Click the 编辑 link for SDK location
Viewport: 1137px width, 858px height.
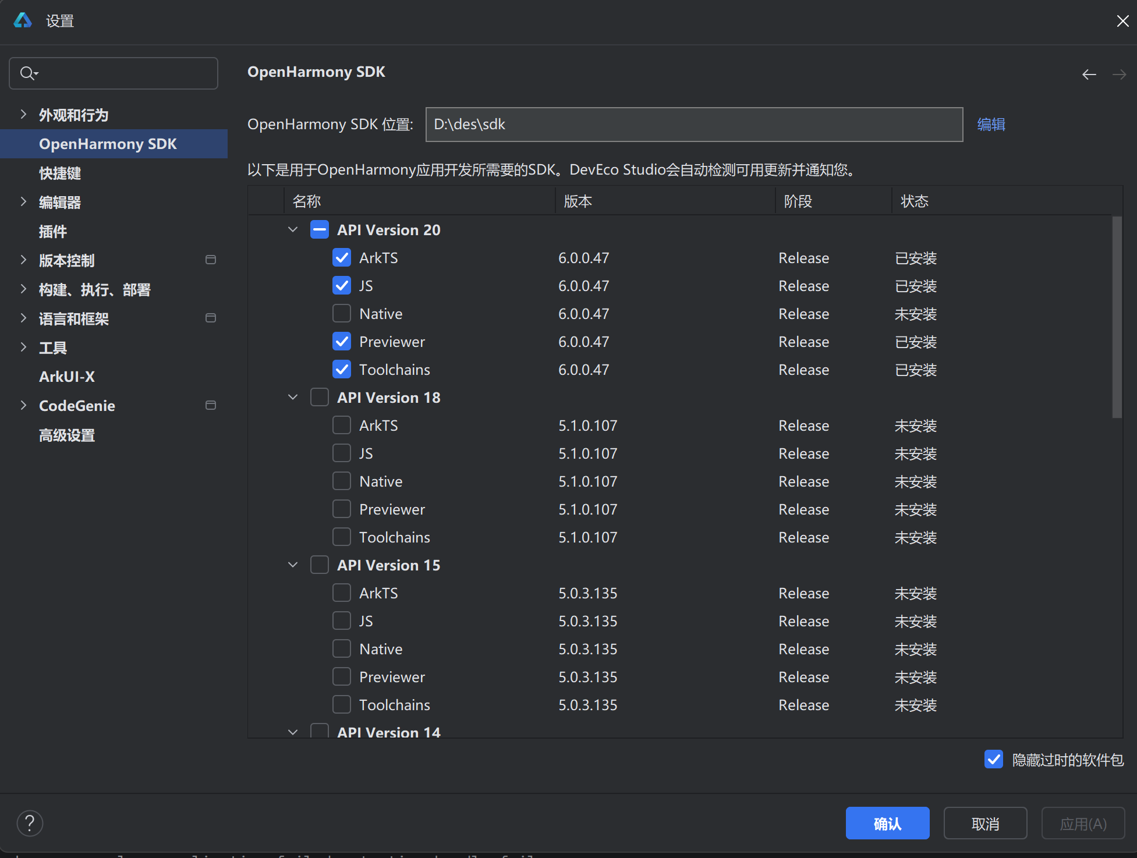click(x=991, y=125)
